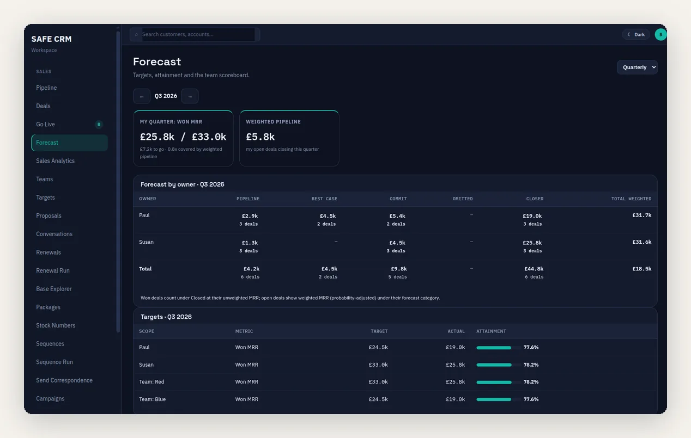
Task: Open Sequence Run in sidebar
Action: 70,362
